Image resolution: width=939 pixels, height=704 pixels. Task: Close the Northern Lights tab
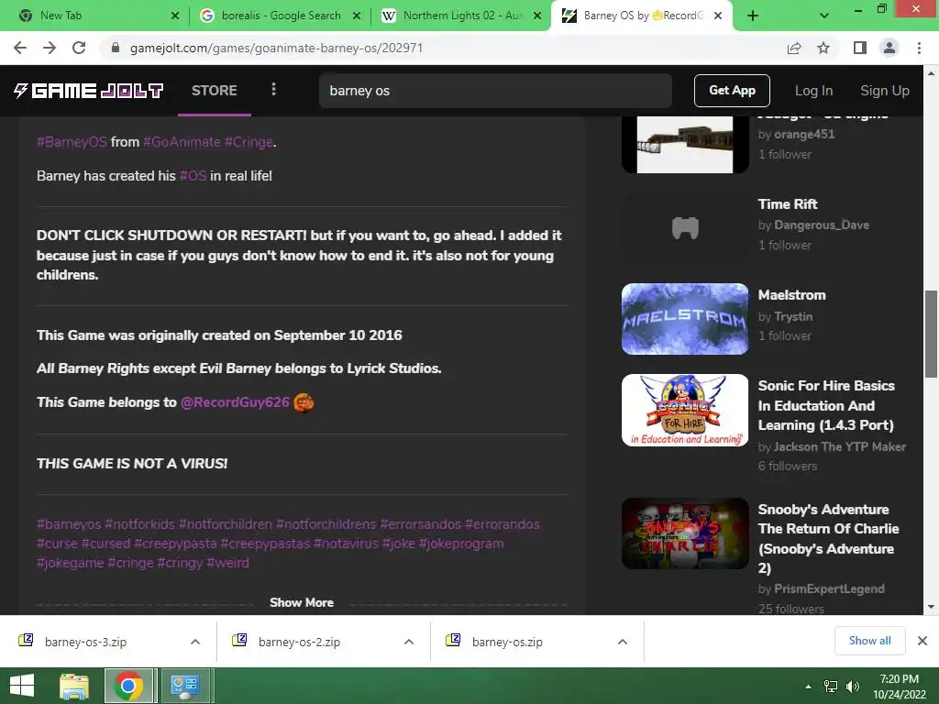click(x=537, y=16)
